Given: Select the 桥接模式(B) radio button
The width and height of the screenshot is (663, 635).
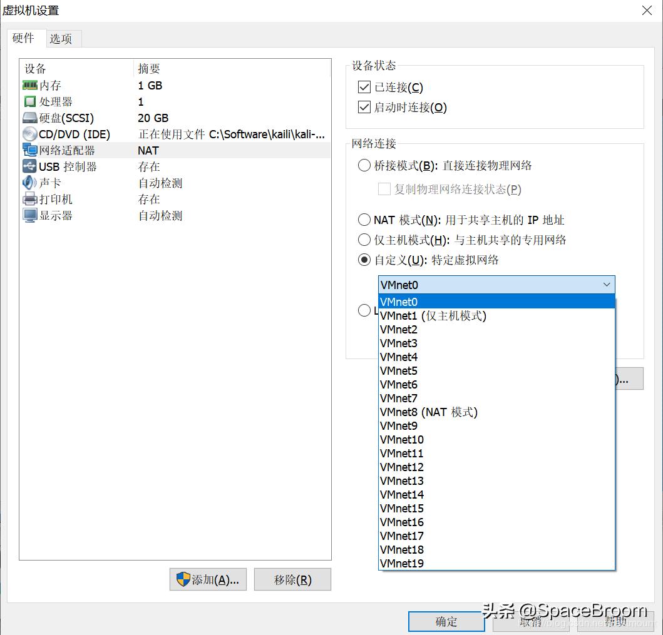Looking at the screenshot, I should (364, 166).
